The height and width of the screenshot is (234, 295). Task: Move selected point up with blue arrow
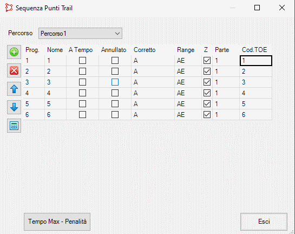click(x=14, y=89)
